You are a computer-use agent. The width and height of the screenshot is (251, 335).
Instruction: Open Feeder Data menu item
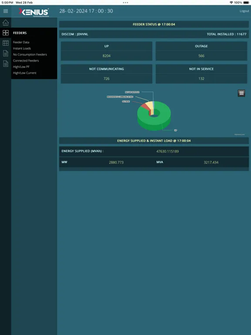[x=21, y=42]
